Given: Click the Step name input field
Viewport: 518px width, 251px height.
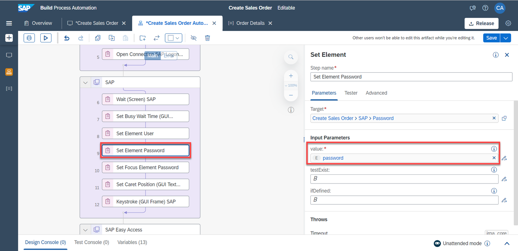Looking at the screenshot, I should pyautogui.click(x=411, y=77).
